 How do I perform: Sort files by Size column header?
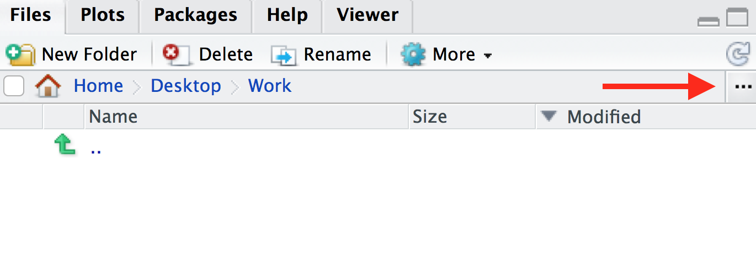[x=429, y=117]
